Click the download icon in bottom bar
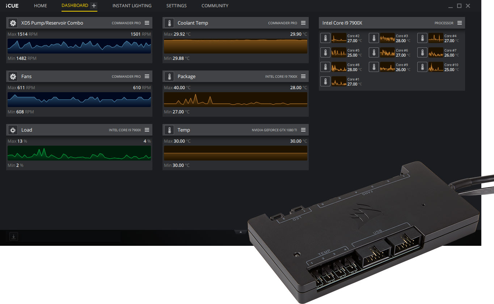Screen dimensions: 494x304 point(13,237)
